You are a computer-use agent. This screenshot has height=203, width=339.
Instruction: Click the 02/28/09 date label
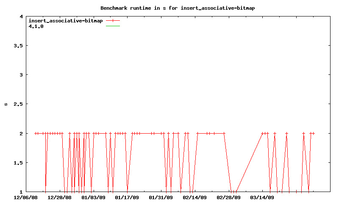coord(229,197)
